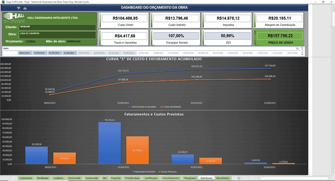Open the CustoDireto sheet tab

[x=26, y=178]
